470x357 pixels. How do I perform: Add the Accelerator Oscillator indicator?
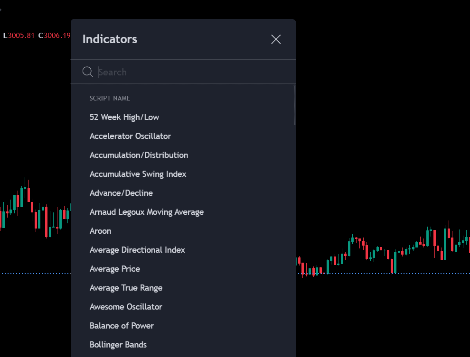130,136
